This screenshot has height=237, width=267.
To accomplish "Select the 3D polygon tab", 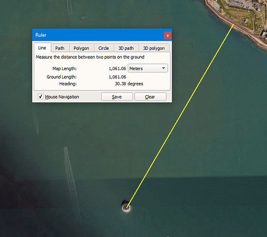I will pos(154,48).
